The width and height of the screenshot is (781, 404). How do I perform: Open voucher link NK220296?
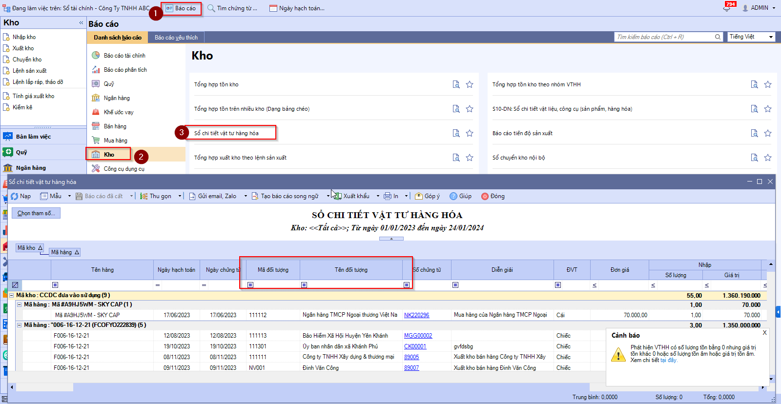tap(416, 315)
